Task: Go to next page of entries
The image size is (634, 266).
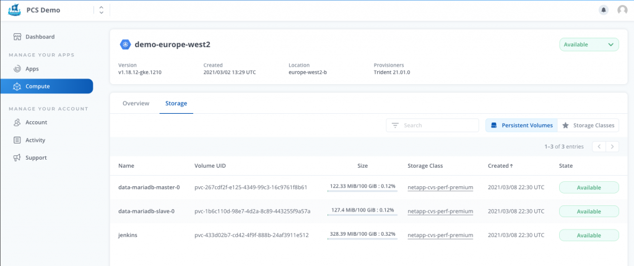Action: tap(612, 147)
